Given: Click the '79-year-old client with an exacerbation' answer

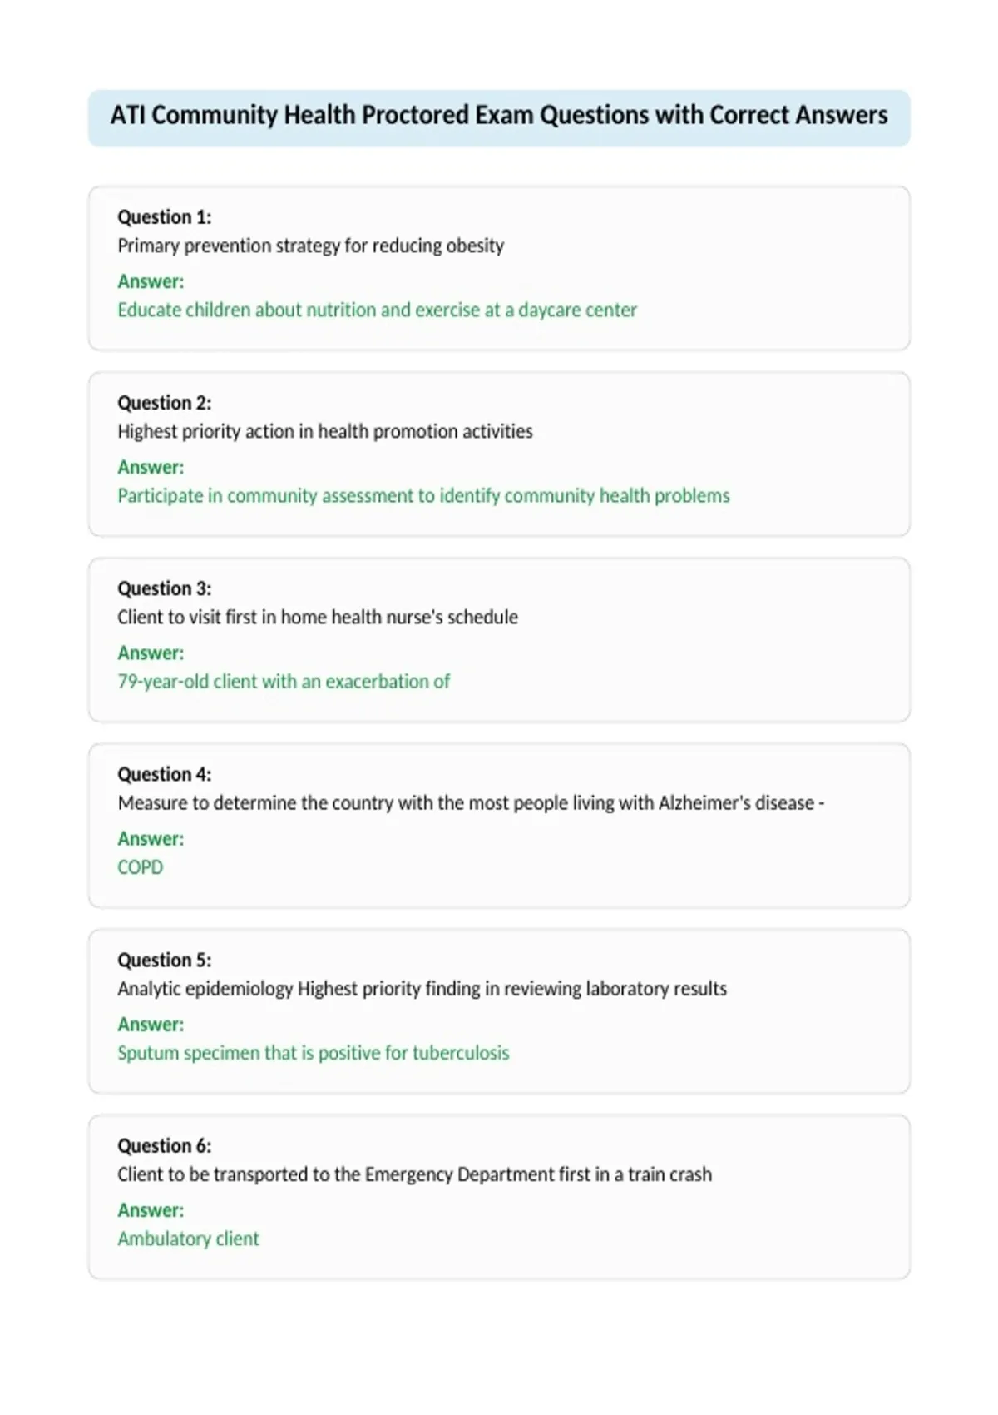Looking at the screenshot, I should pyautogui.click(x=284, y=681).
